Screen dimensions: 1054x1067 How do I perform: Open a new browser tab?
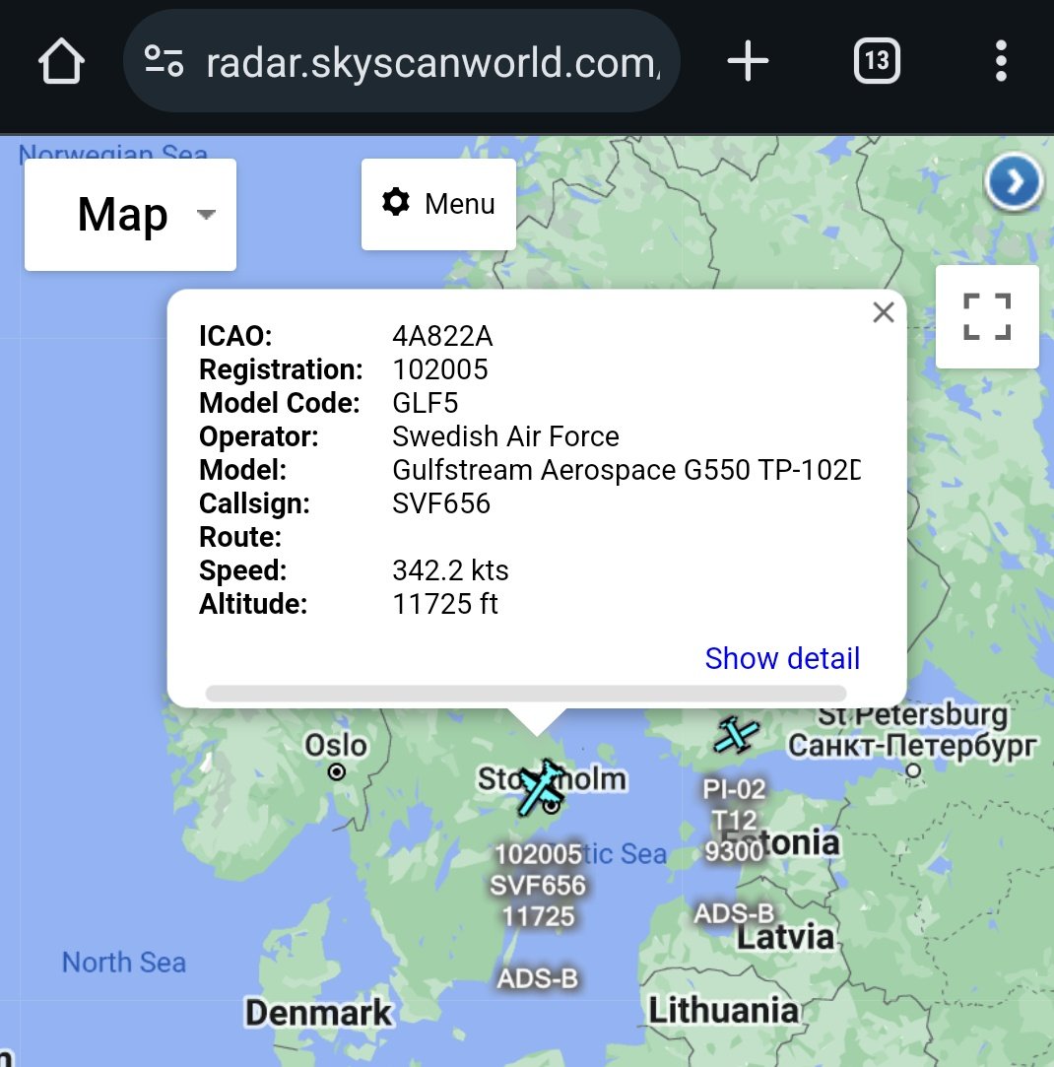(x=748, y=61)
